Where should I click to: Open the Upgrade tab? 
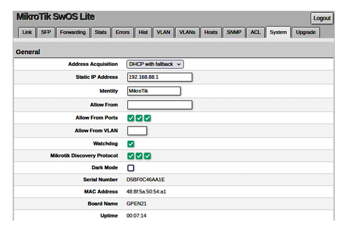point(305,32)
